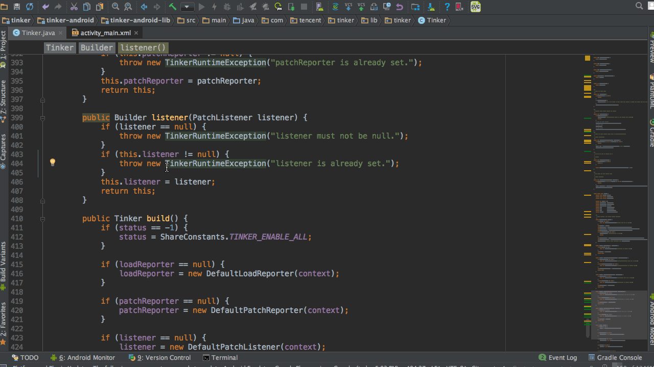Click the Save All icon in toolbar

[17, 7]
